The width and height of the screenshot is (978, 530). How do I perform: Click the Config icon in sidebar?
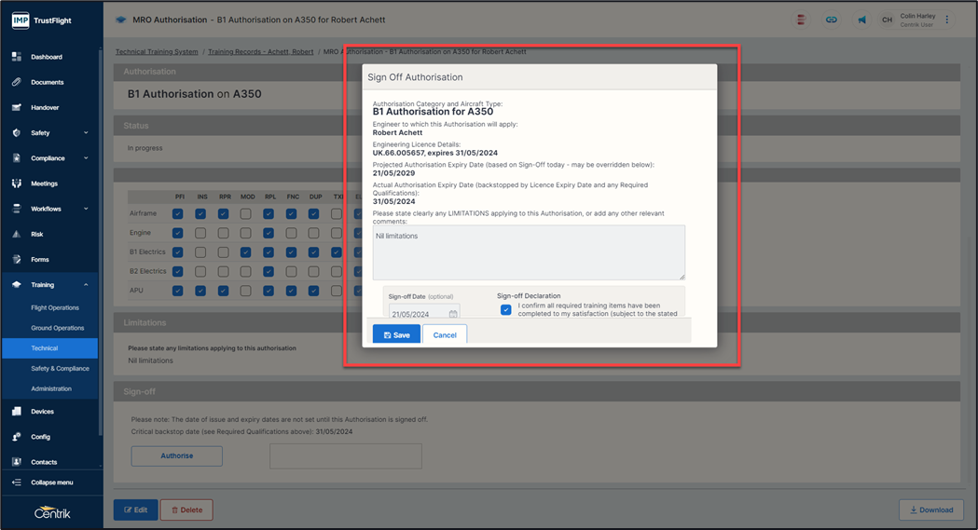pos(17,437)
